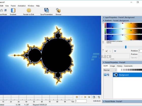Click the Save Parameters icon
Image resolution: width=142 pixels, height=106 pixels.
[47, 10]
